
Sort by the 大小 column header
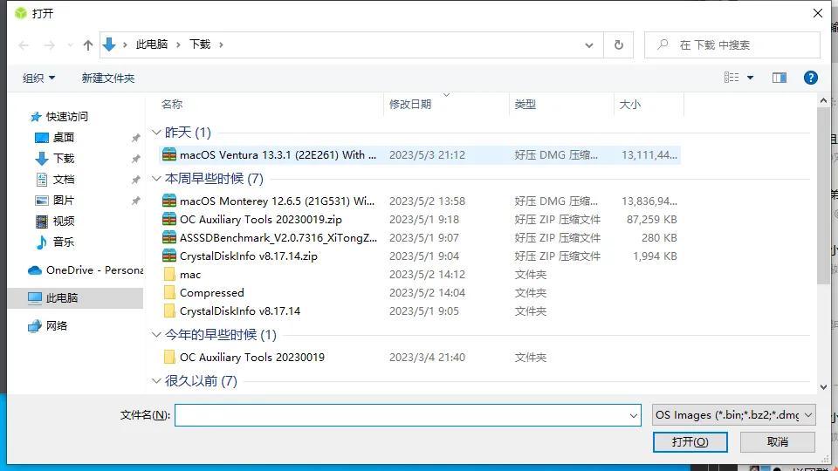[x=629, y=104]
